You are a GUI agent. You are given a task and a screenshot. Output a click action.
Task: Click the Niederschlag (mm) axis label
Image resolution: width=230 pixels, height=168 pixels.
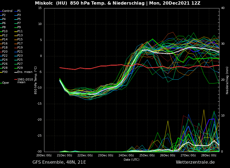click(227, 80)
